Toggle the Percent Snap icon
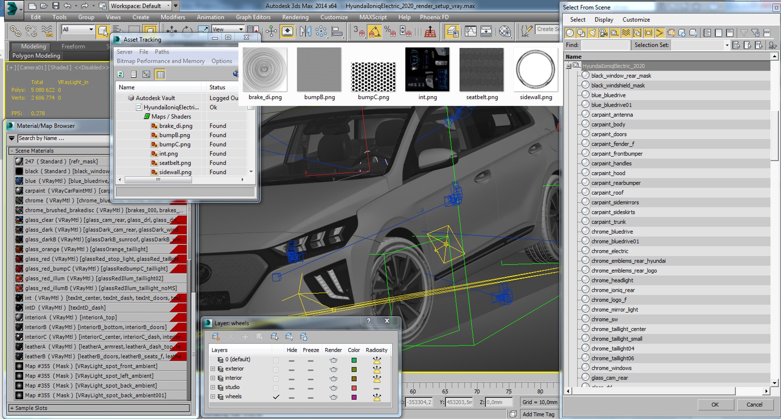Screen dimensions: 781x419 [390, 31]
